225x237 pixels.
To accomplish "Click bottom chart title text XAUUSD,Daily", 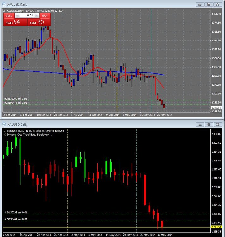I will [17, 125].
